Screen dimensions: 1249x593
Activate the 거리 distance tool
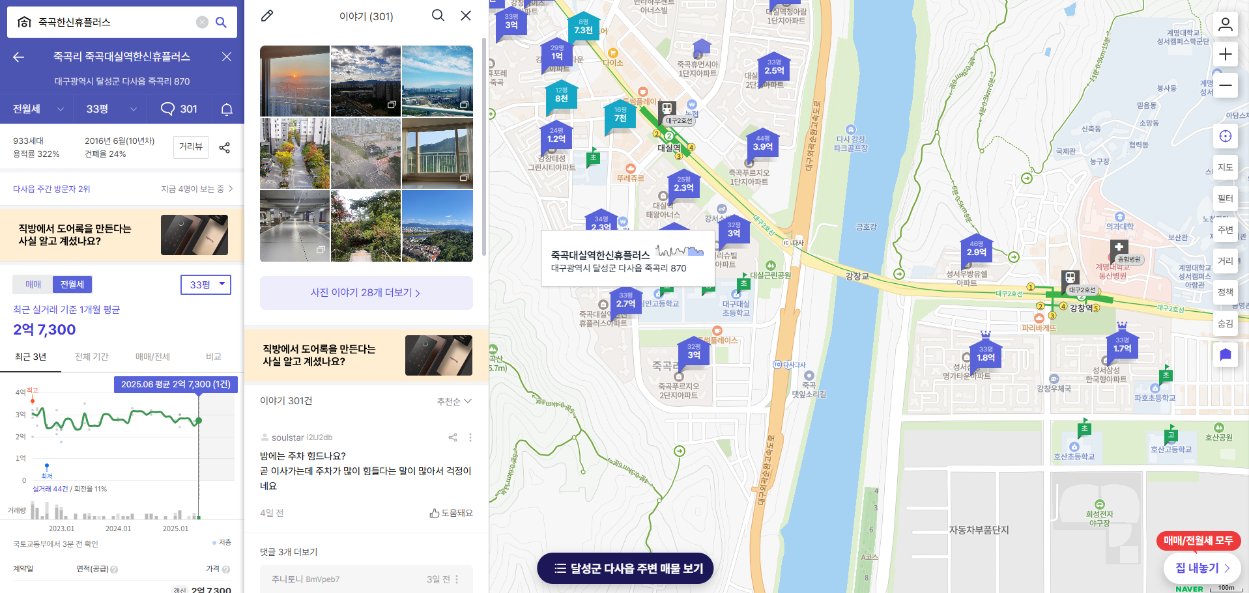[1226, 261]
